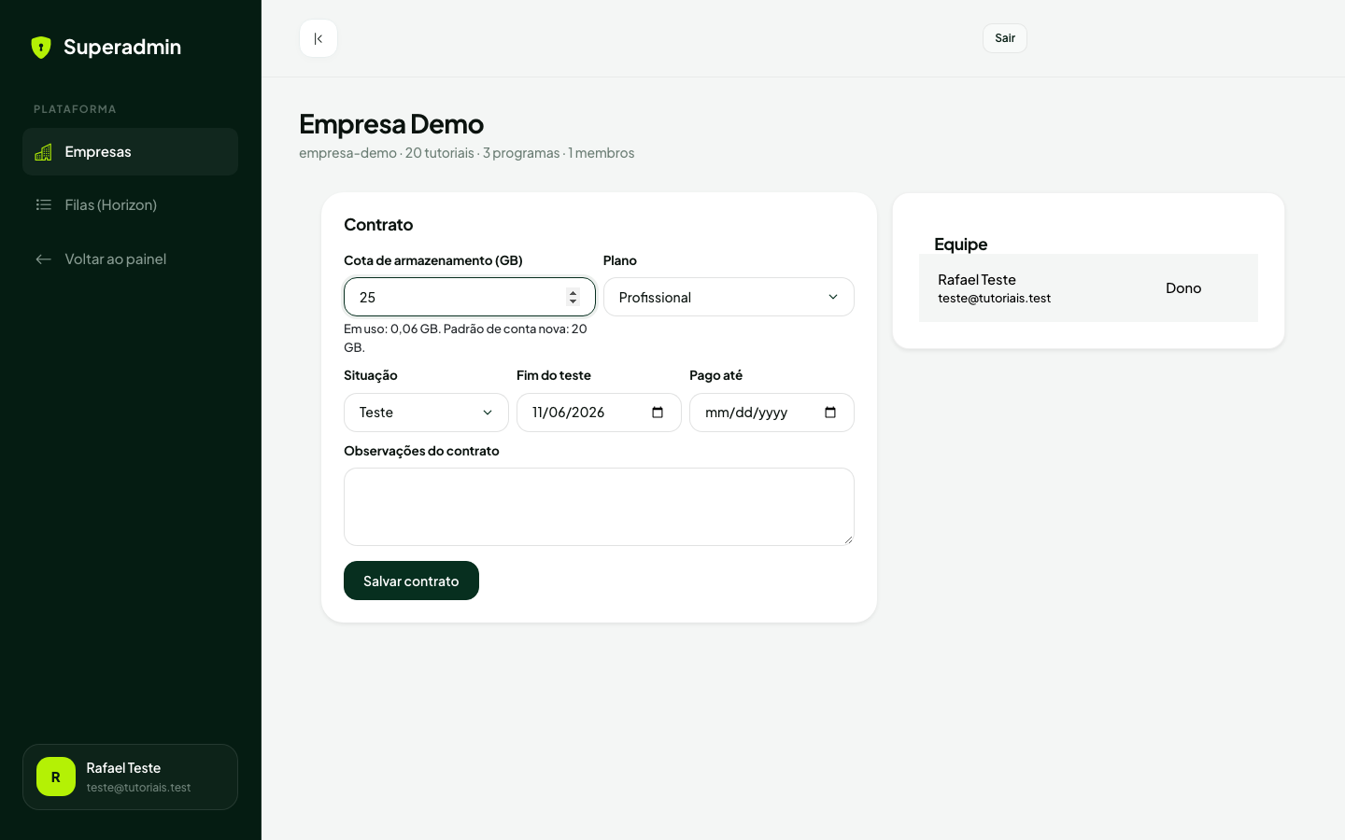This screenshot has height=840, width=1345.
Task: Click into the Observações do contrato textarea
Action: pyautogui.click(x=599, y=507)
